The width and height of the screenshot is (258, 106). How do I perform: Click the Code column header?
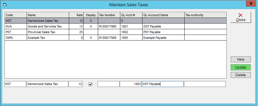(16, 15)
